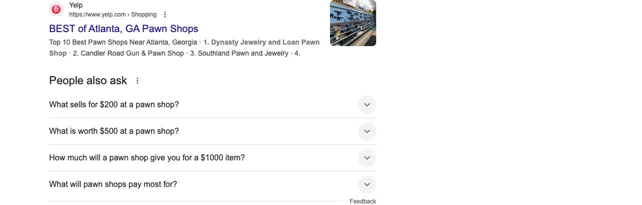
Task: Select question text What is worth $500
Action: click(114, 131)
